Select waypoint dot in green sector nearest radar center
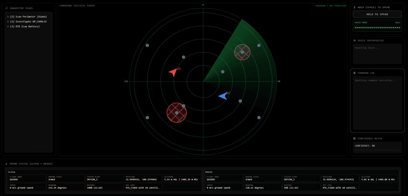The image size is (408, 196). click(x=222, y=72)
